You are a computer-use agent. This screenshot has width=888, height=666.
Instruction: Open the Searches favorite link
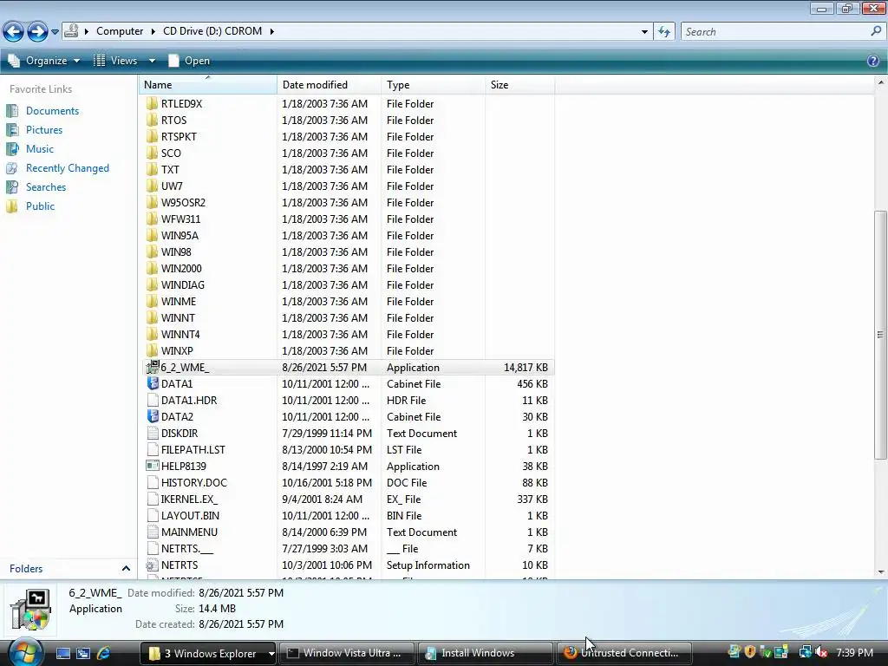(x=46, y=187)
